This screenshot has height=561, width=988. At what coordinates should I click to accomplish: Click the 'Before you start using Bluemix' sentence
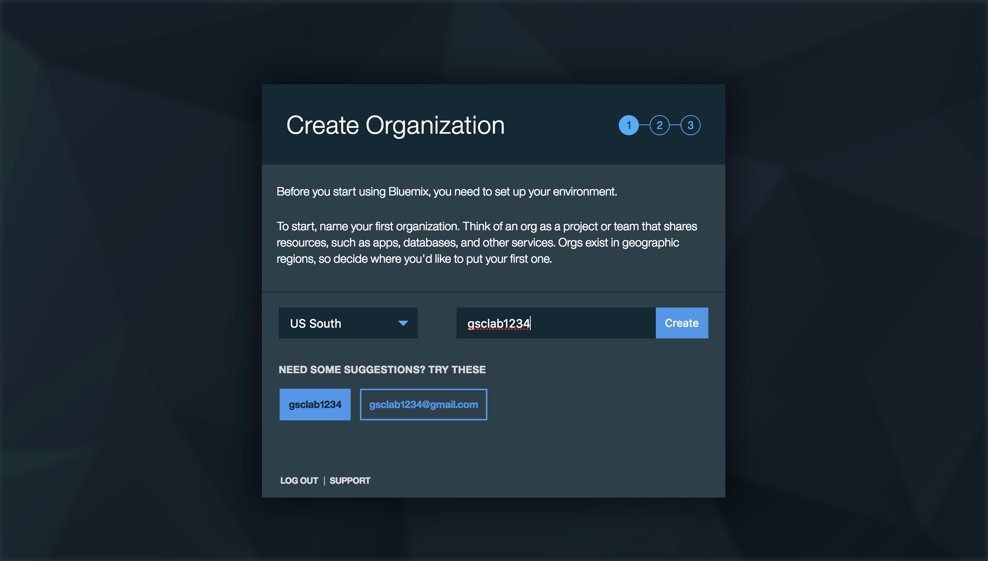[x=446, y=192]
